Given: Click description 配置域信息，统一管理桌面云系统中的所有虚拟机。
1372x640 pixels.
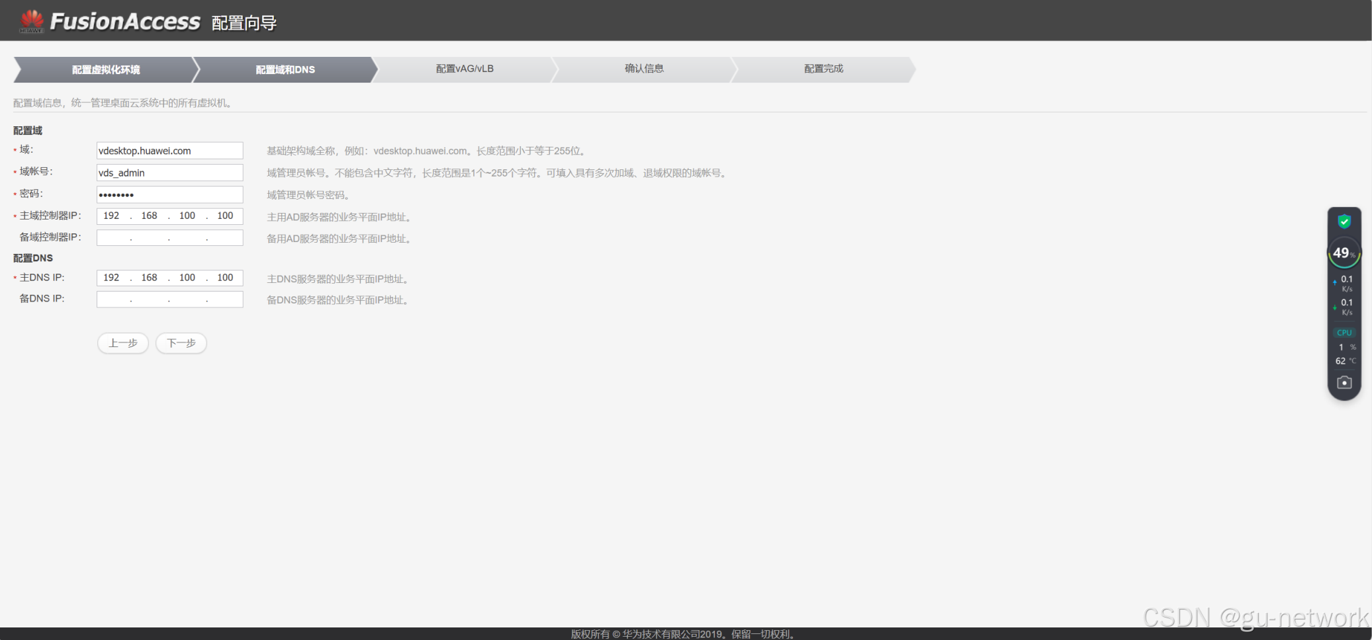Looking at the screenshot, I should tap(123, 103).
